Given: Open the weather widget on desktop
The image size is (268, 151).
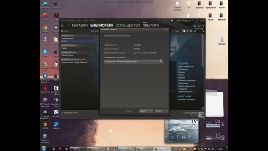Looking at the screenshot, I should [x=181, y=131].
